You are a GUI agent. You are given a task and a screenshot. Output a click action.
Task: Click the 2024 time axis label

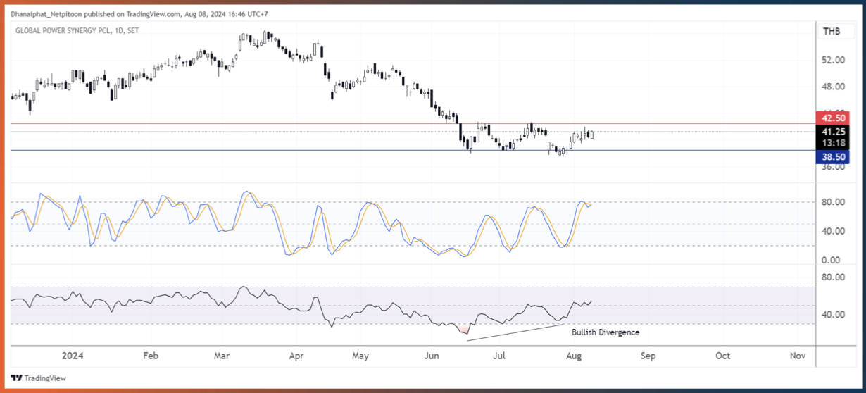pyautogui.click(x=73, y=356)
